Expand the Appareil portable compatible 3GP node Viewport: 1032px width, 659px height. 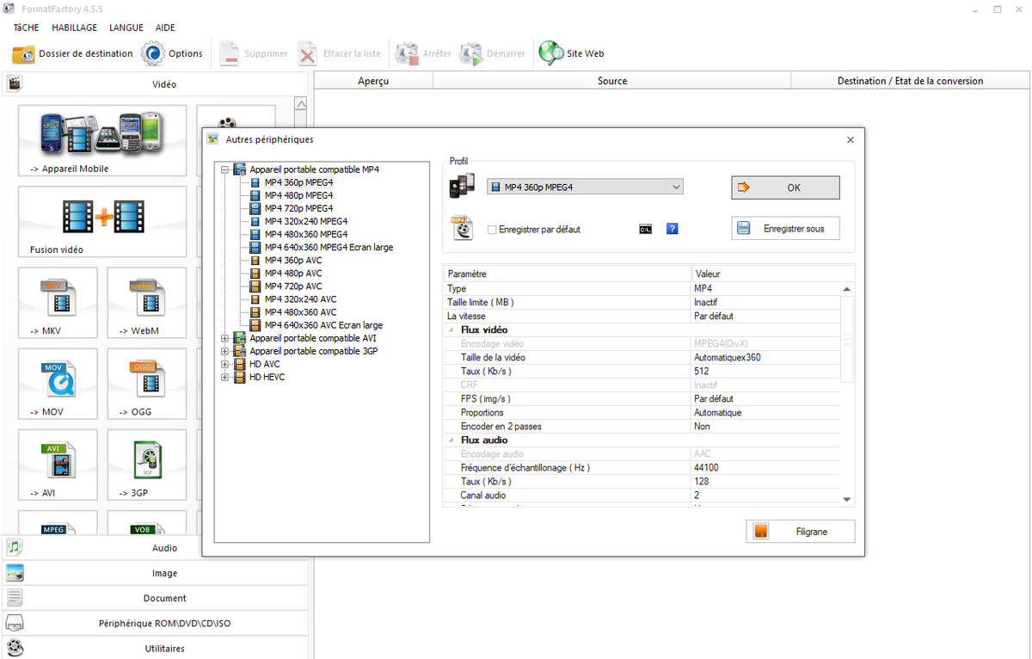[x=225, y=351]
